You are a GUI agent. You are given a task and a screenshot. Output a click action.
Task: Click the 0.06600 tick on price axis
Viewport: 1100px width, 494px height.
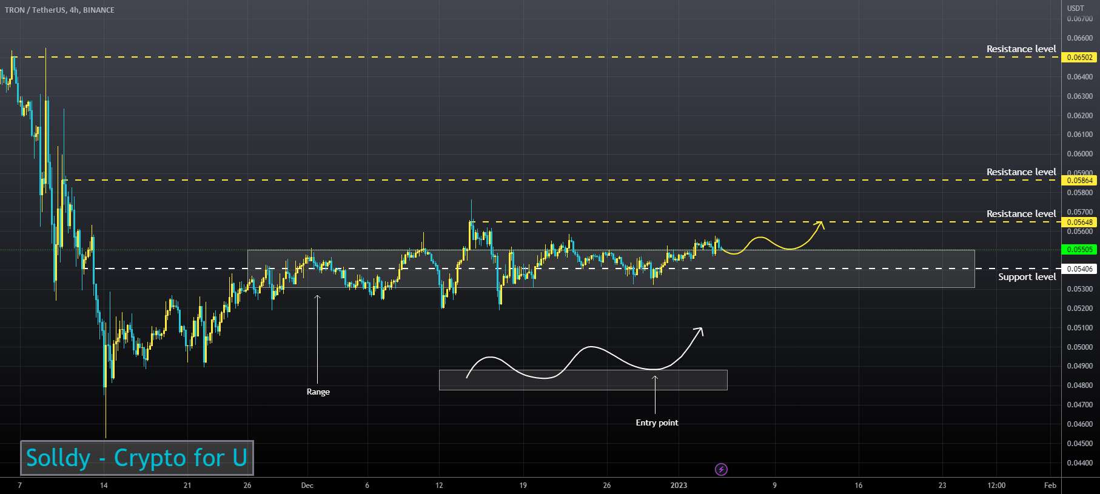(x=1079, y=38)
